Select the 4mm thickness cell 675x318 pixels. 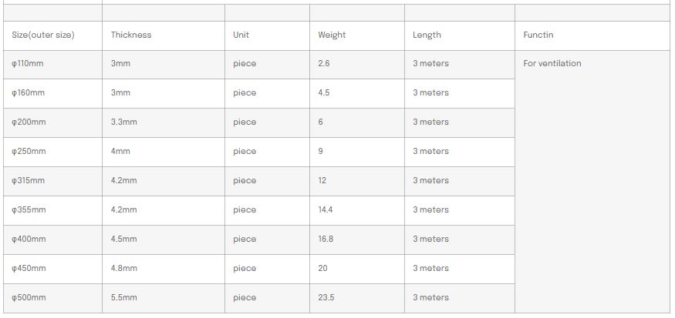coord(120,151)
